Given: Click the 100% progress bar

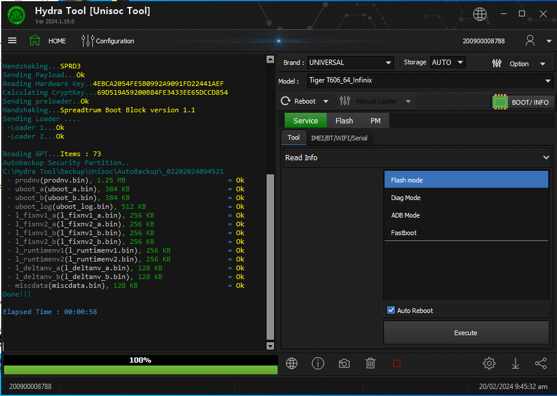Looking at the screenshot, I should click(140, 365).
